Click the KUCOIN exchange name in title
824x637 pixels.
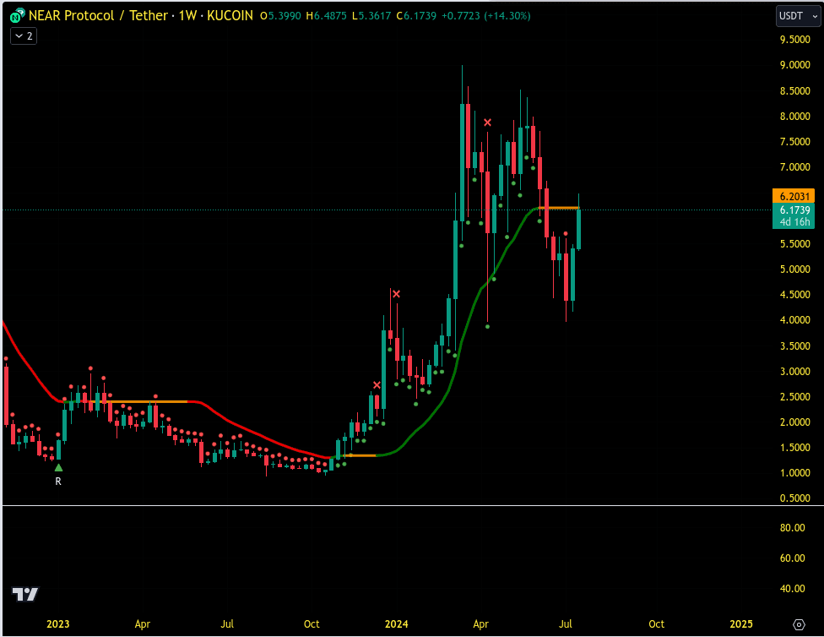(x=230, y=16)
